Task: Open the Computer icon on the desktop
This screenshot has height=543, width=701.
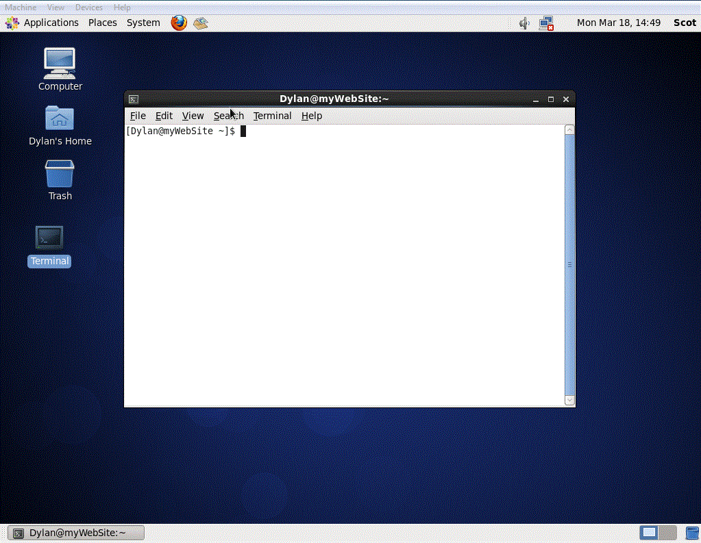Action: pos(60,62)
